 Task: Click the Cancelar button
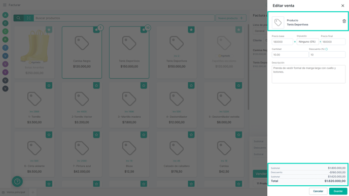[x=318, y=191]
